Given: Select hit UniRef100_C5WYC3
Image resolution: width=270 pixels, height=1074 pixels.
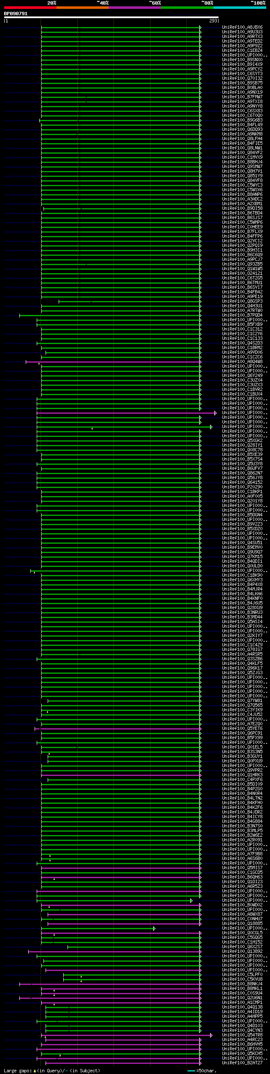Looking at the screenshot, I should point(242,185).
